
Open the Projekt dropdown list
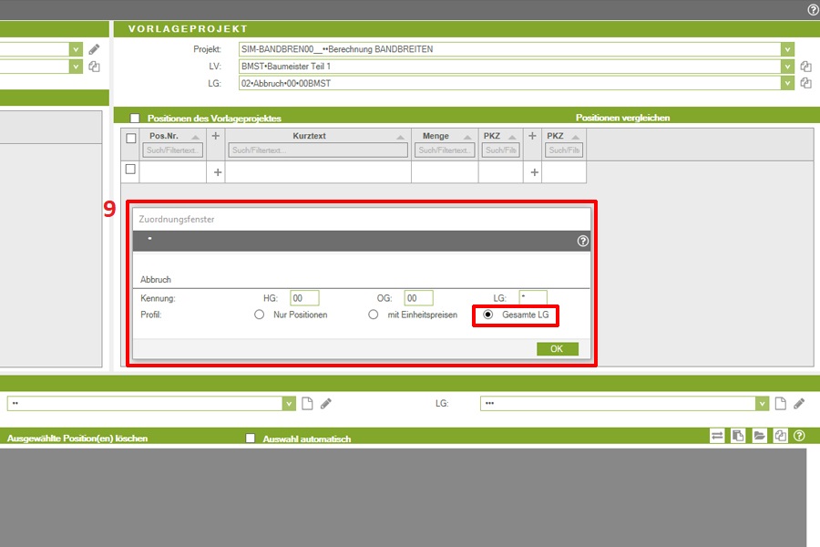tap(787, 49)
